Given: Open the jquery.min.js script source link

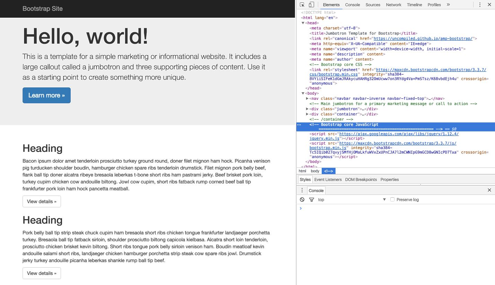Looking at the screenshot, I should coord(384,136).
